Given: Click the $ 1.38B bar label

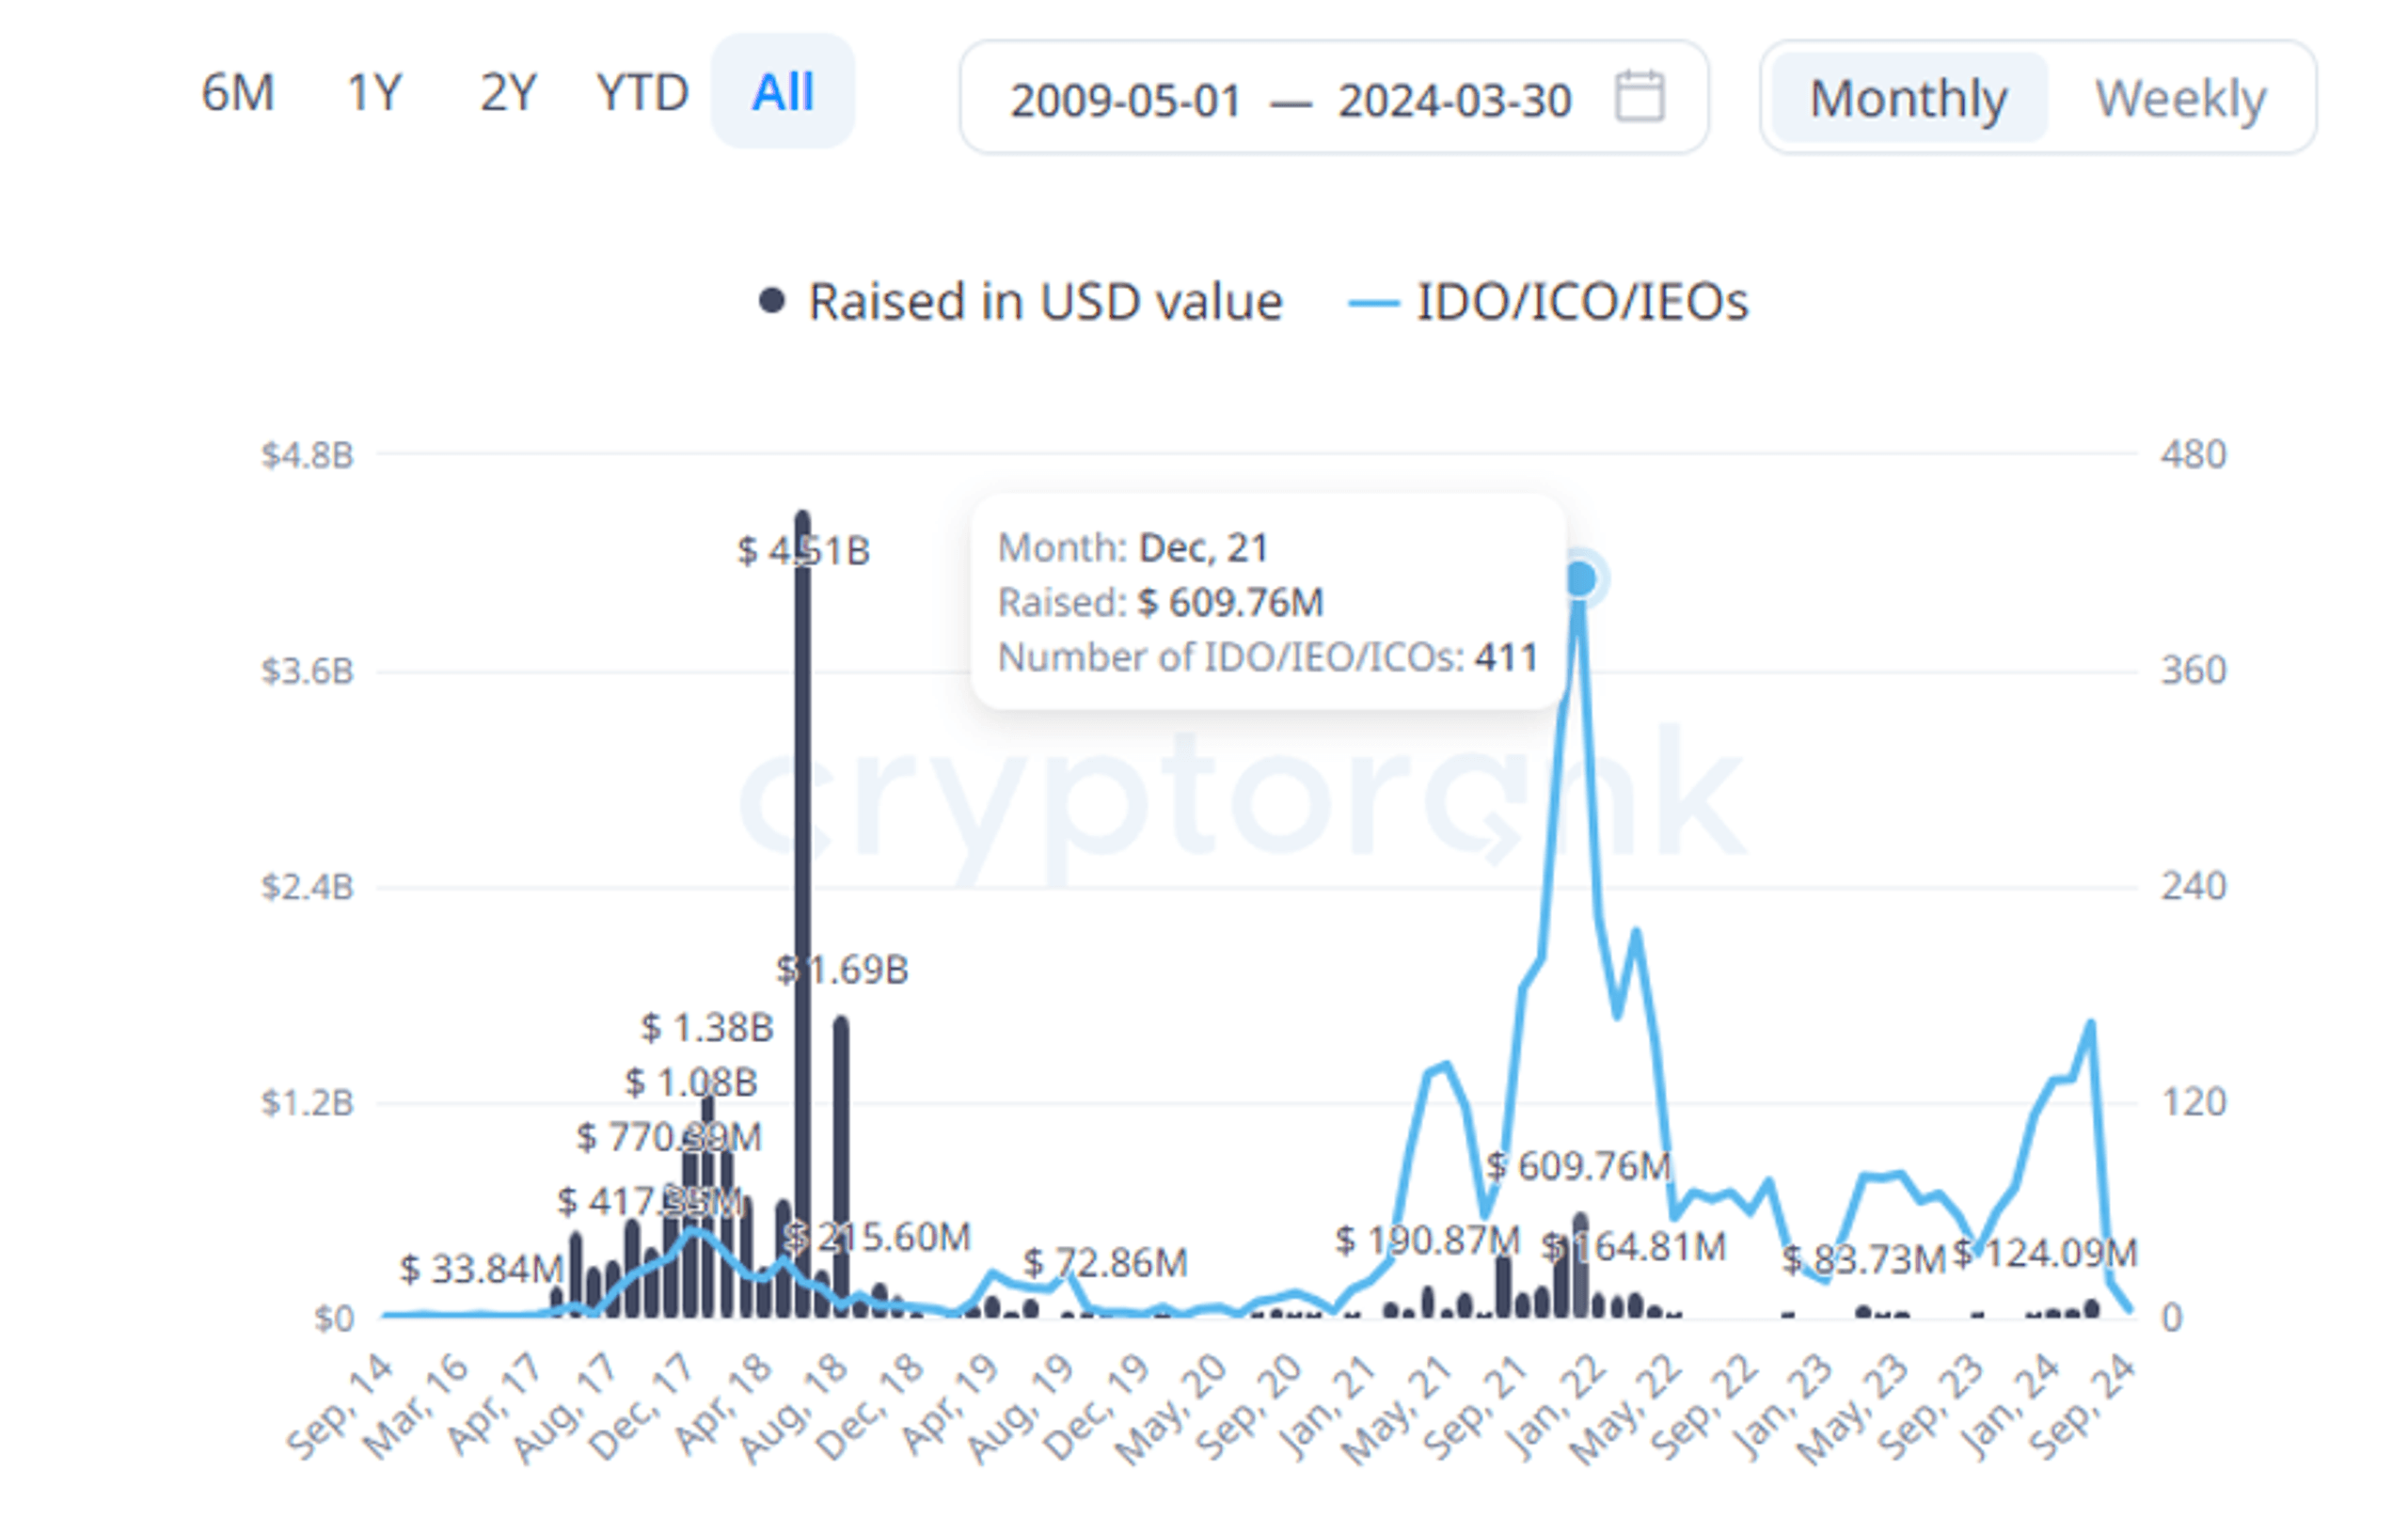Looking at the screenshot, I should 708,1027.
